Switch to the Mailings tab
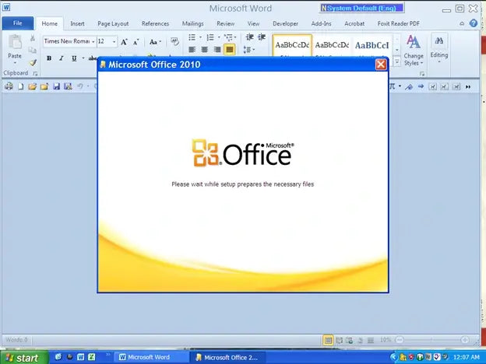Image resolution: width=486 pixels, height=364 pixels. click(193, 23)
